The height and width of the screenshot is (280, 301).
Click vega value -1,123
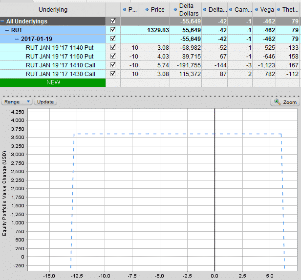(266, 65)
